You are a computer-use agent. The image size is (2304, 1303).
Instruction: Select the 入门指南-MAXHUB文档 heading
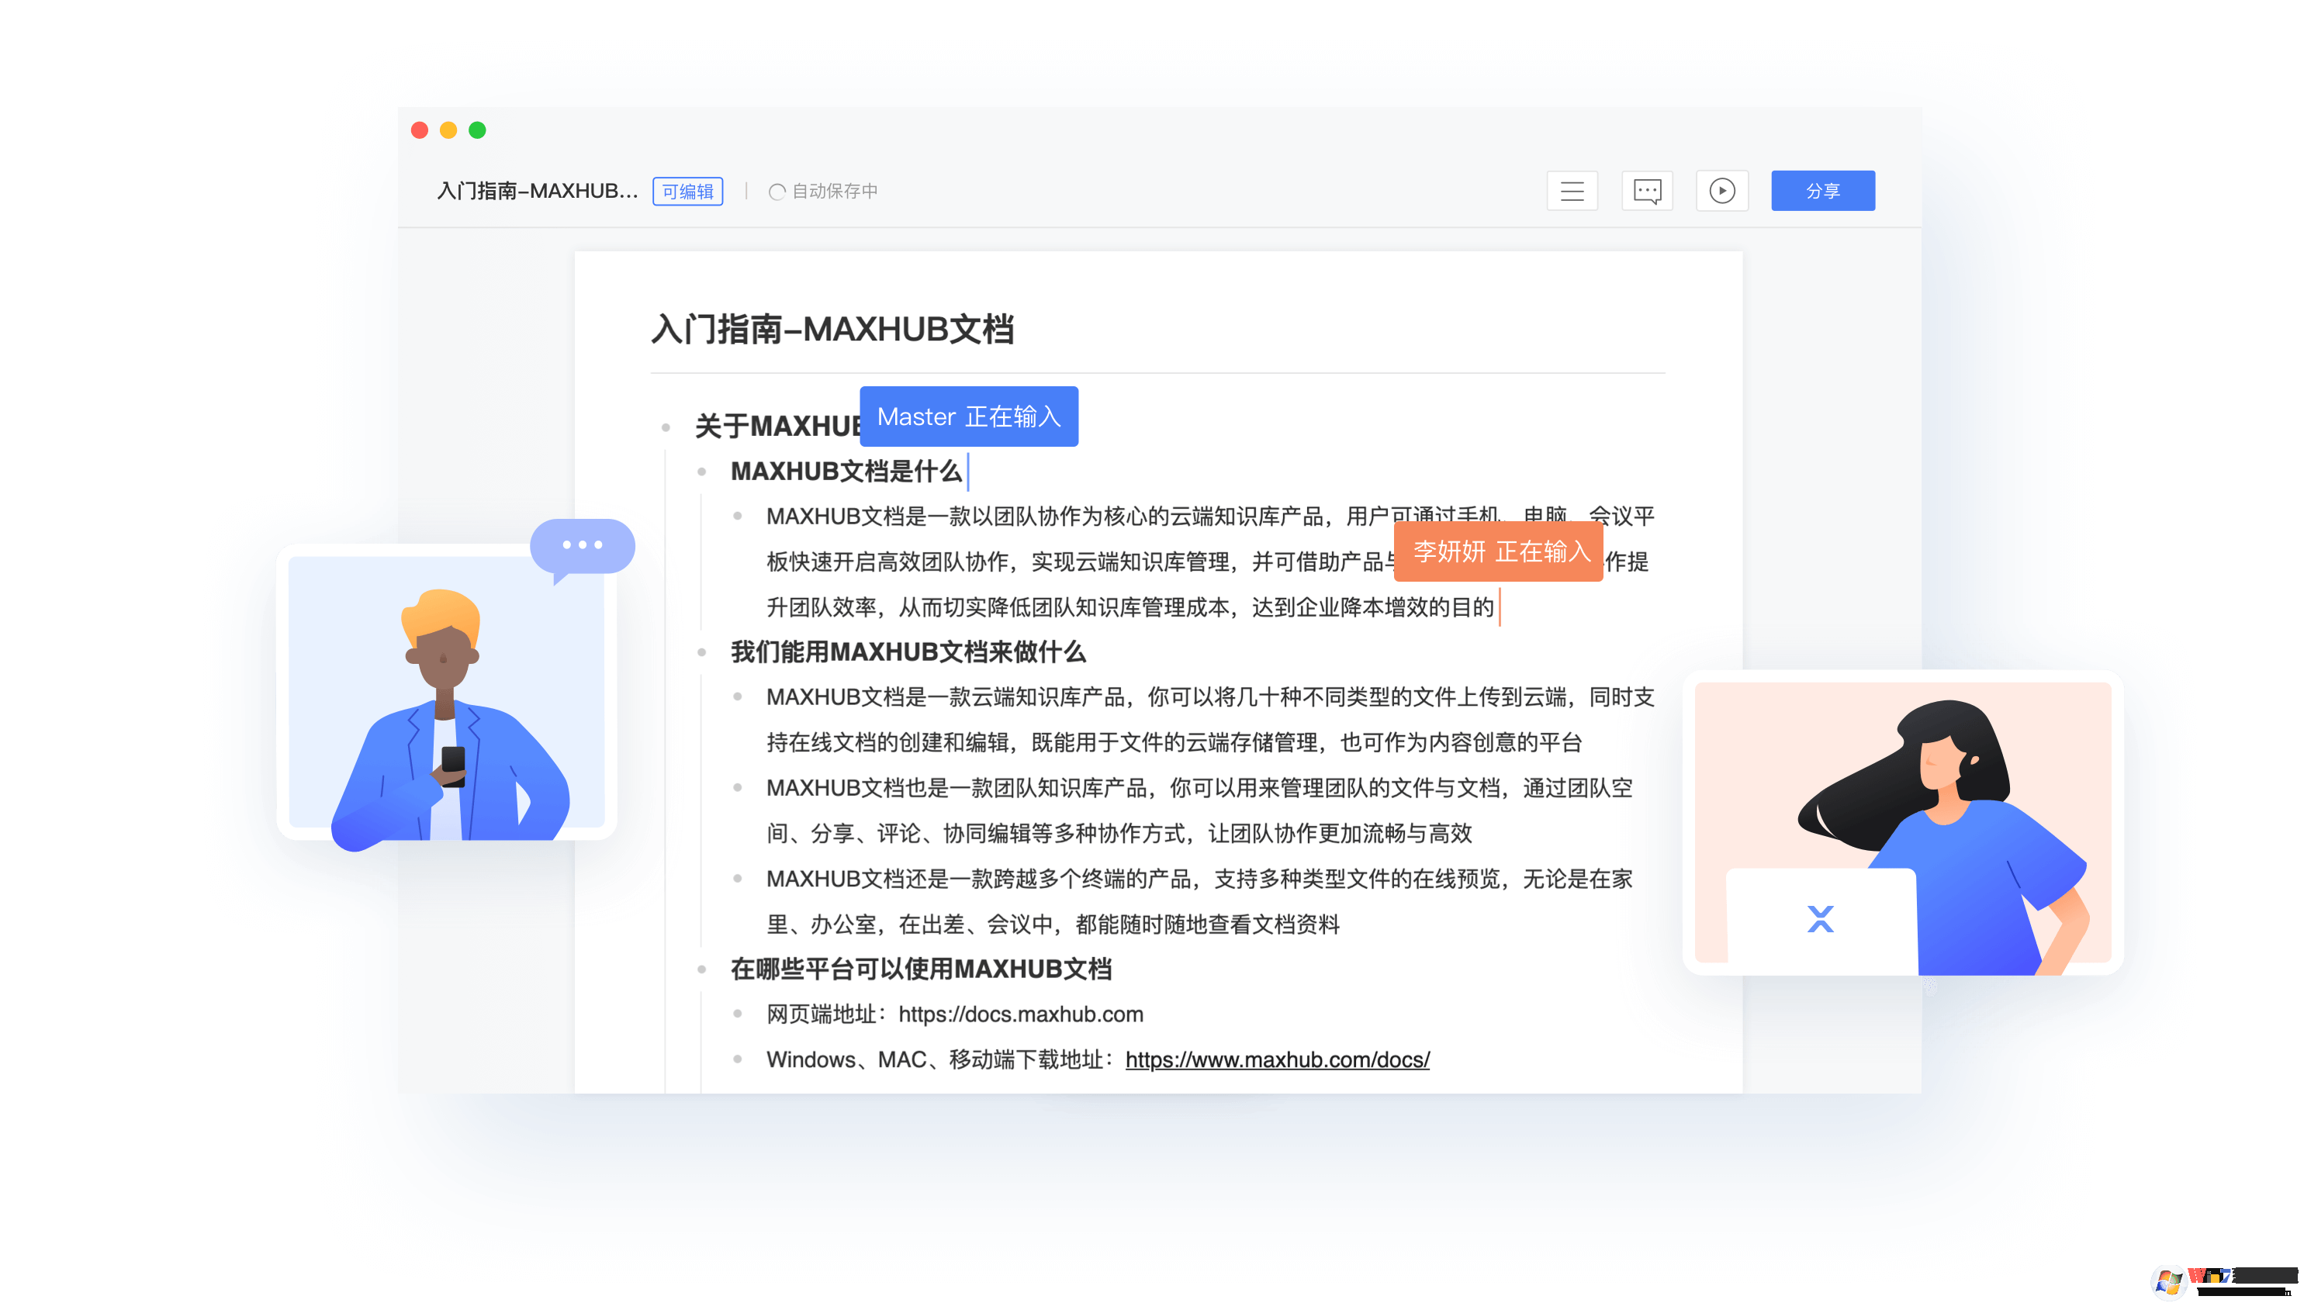(x=835, y=328)
